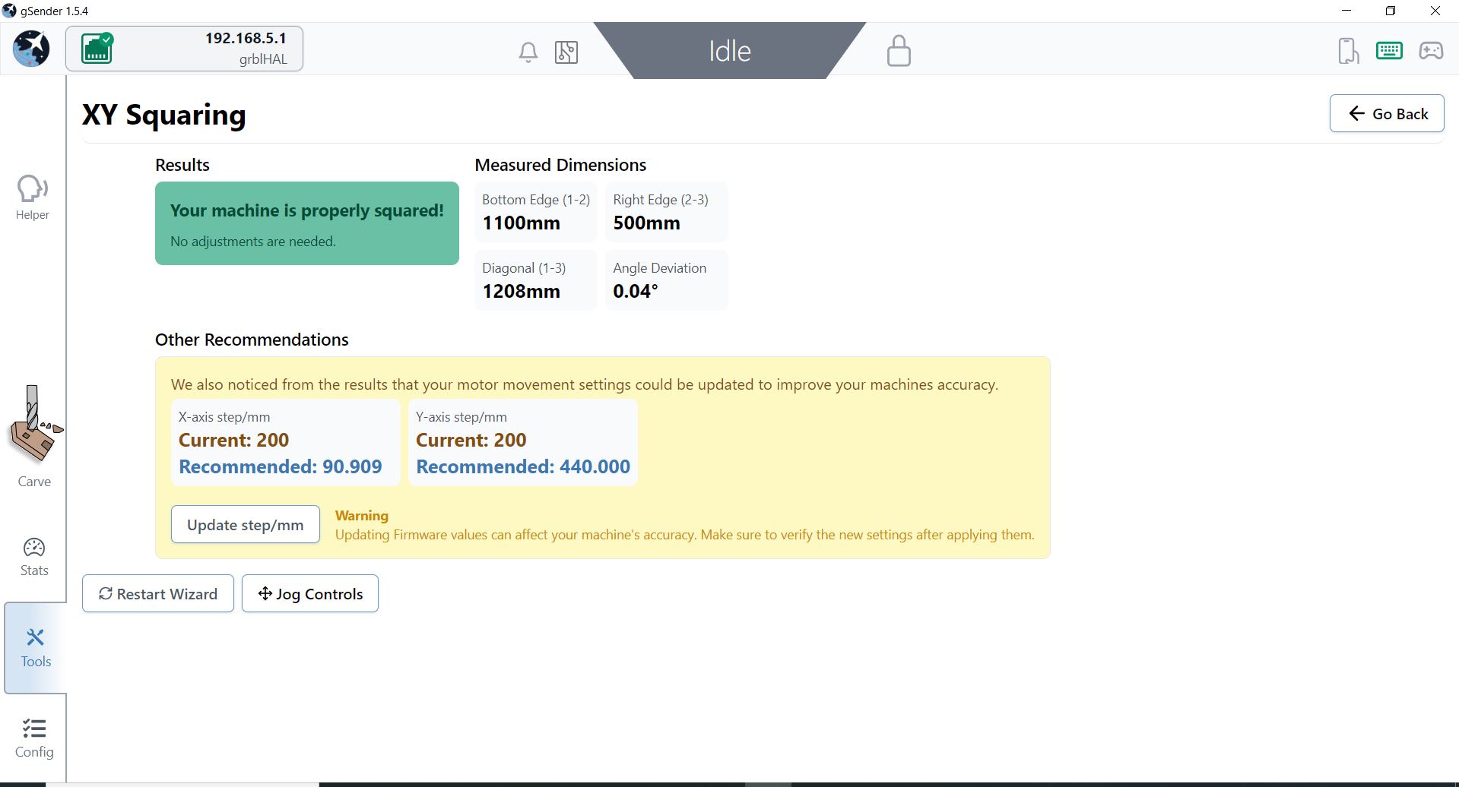Open the gamepad controller icon
1459x787 pixels.
point(1430,51)
